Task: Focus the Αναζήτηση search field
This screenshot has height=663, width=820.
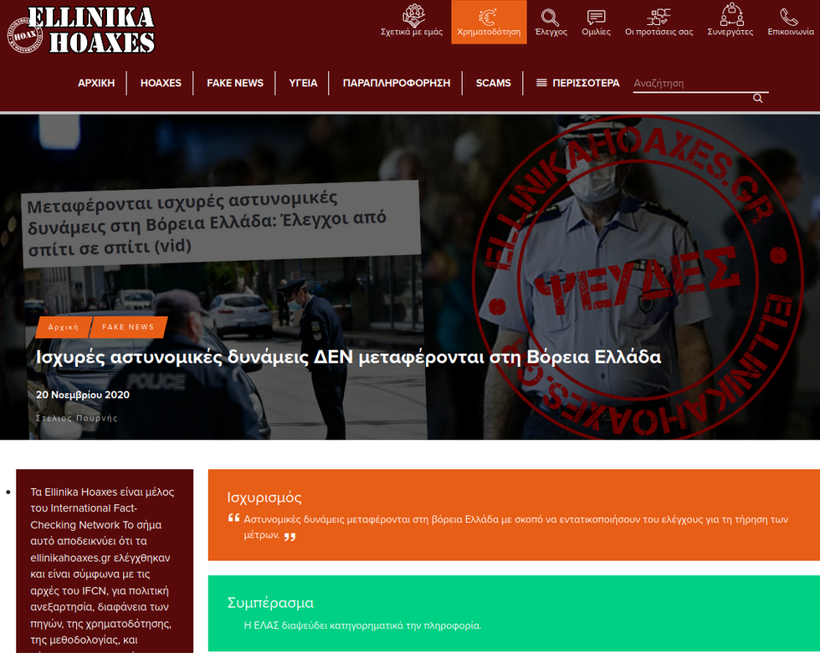Action: click(701, 84)
